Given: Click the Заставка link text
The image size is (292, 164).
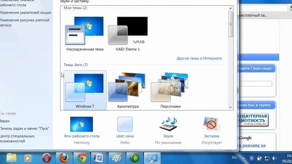Looking at the screenshot, I should point(212,136).
